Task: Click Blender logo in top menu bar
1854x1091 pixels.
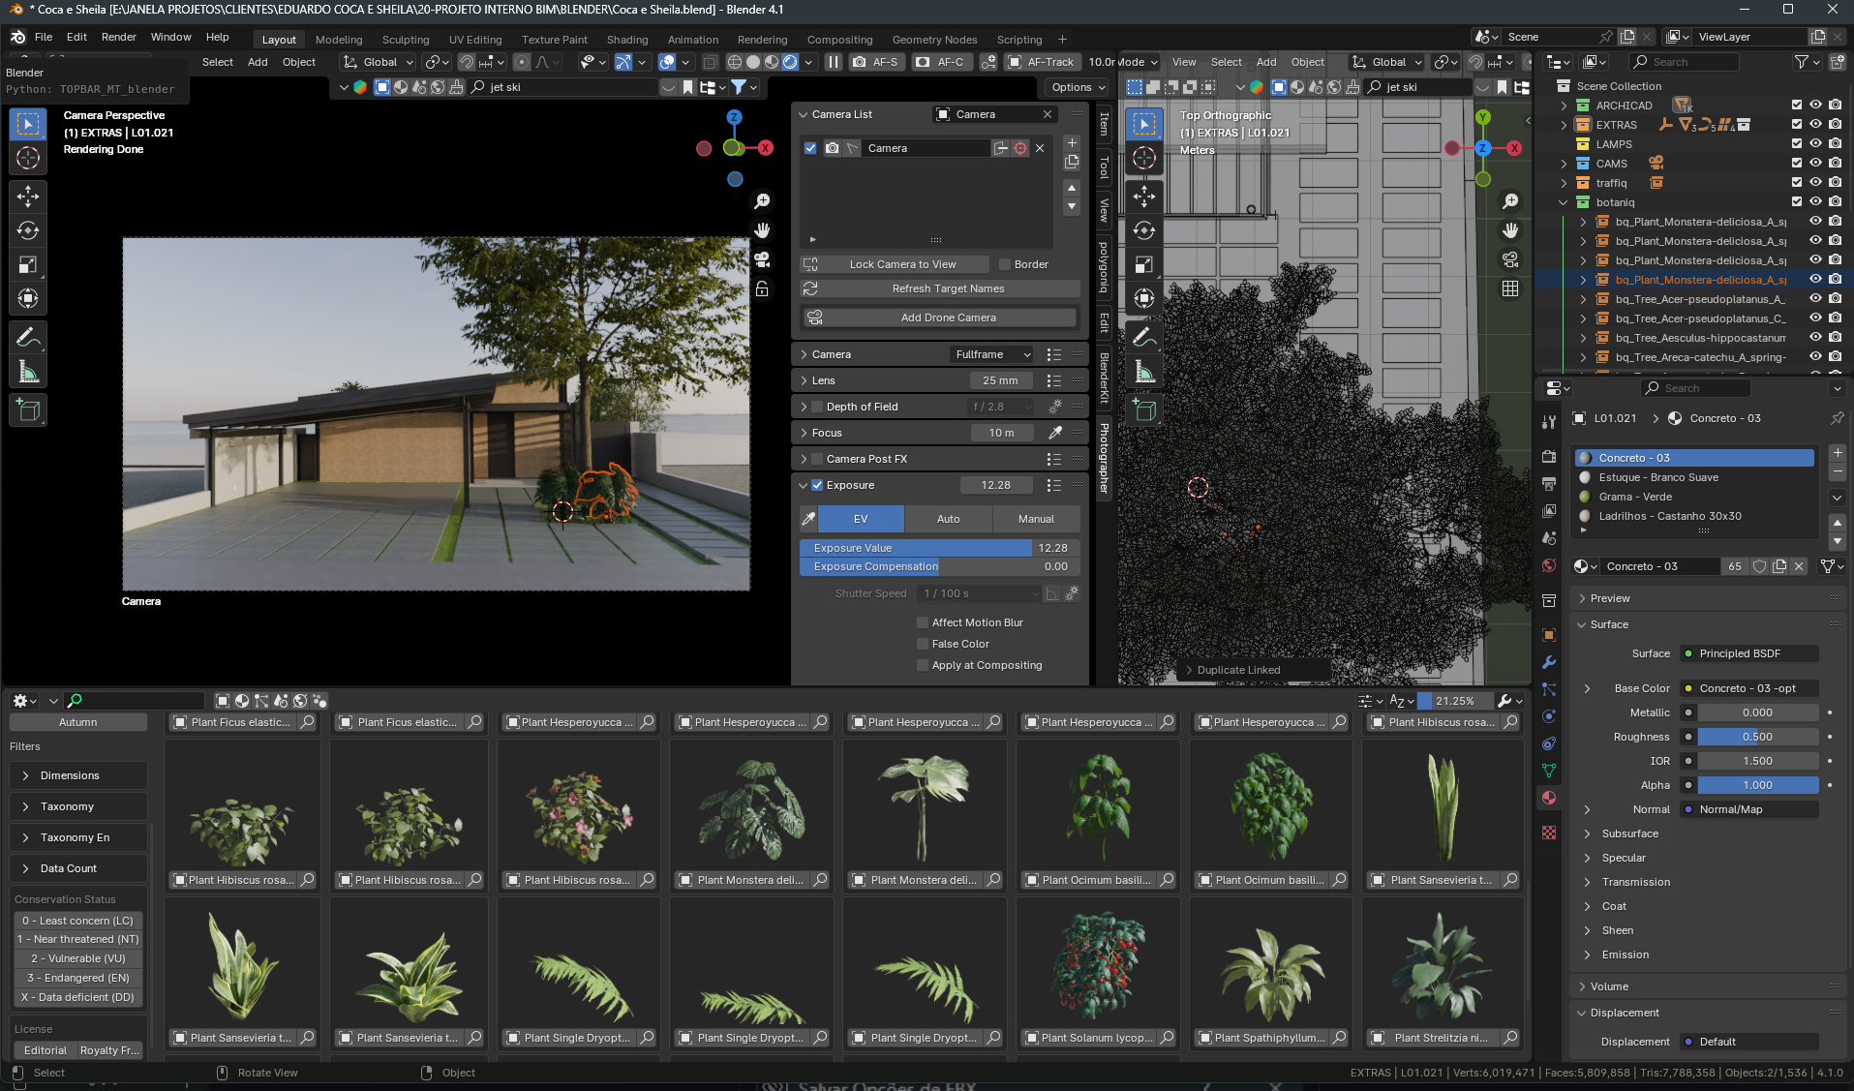Action: [x=17, y=37]
